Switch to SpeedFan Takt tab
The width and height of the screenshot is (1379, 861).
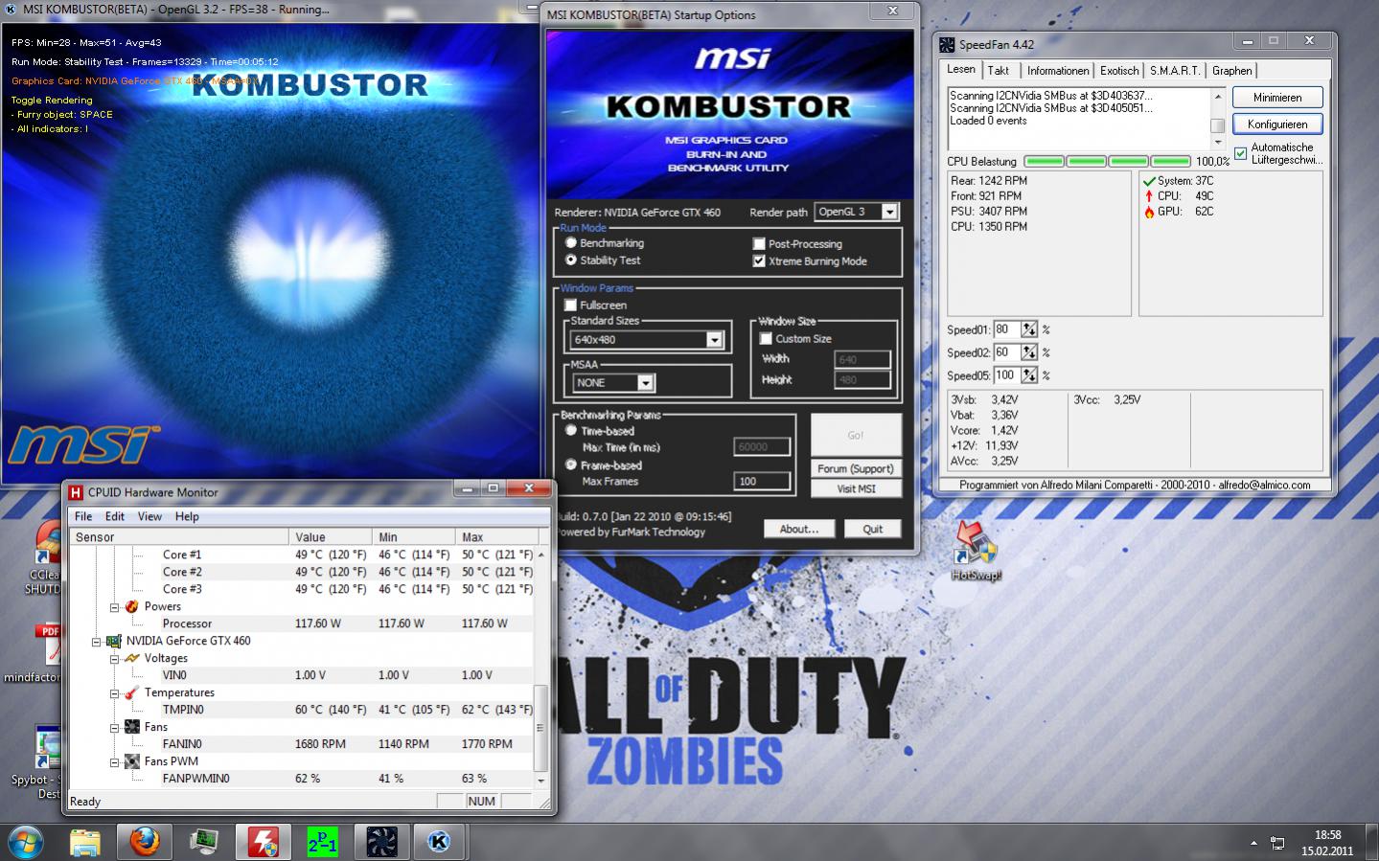tap(999, 71)
